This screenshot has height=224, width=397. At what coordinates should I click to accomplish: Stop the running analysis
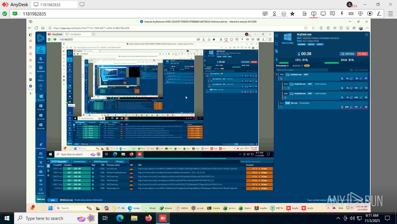[x=362, y=54]
